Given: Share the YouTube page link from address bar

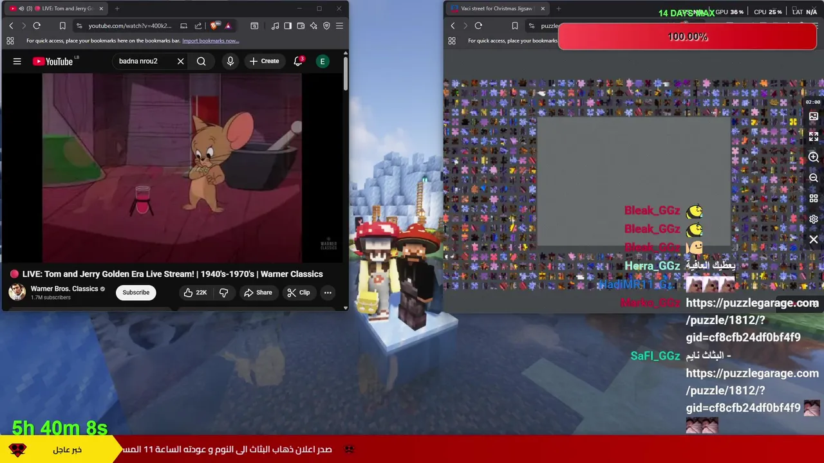Looking at the screenshot, I should click(x=198, y=26).
